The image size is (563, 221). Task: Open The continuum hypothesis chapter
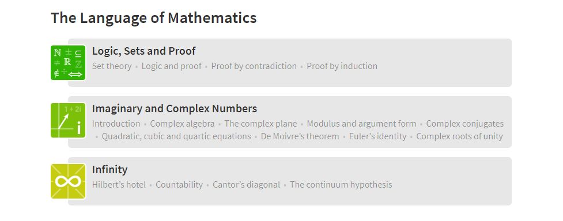341,185
